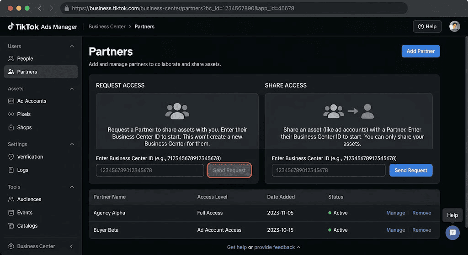This screenshot has height=255, width=468.
Task: Collapse the Assets section
Action: 72,88
